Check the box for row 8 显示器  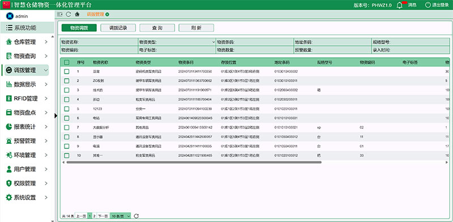(67, 136)
